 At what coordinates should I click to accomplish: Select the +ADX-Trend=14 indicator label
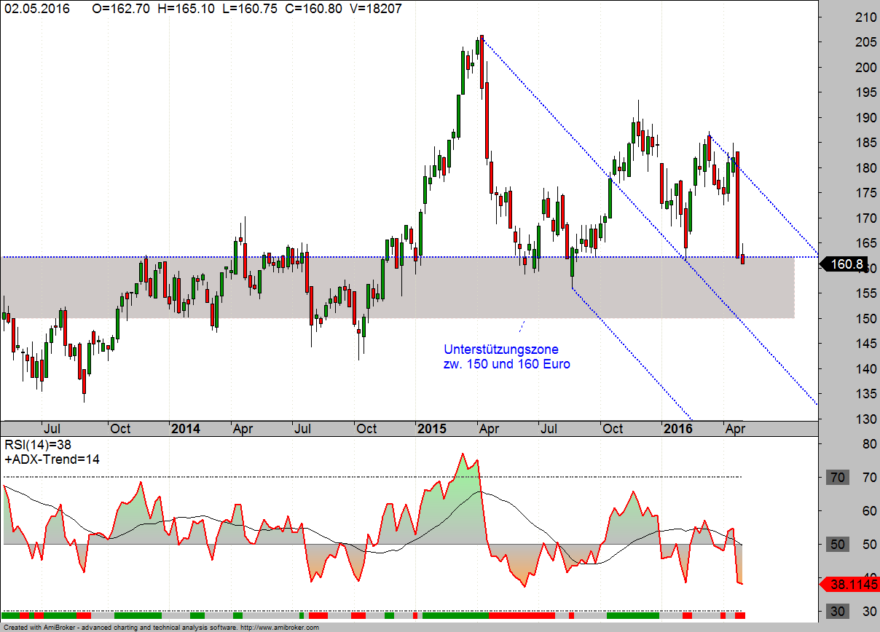click(52, 459)
